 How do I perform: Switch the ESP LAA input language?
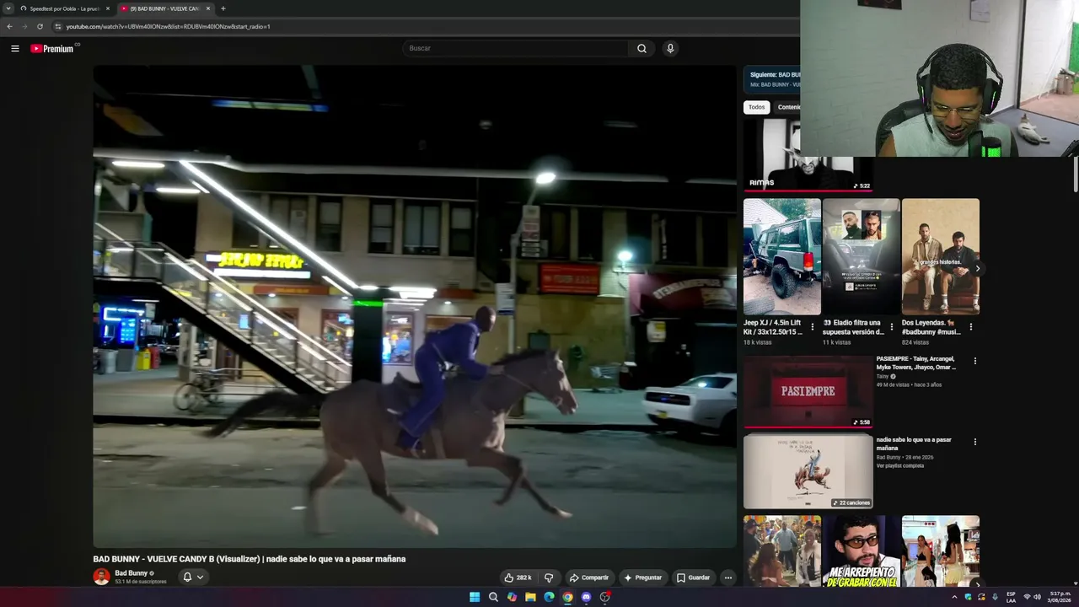point(1011,597)
